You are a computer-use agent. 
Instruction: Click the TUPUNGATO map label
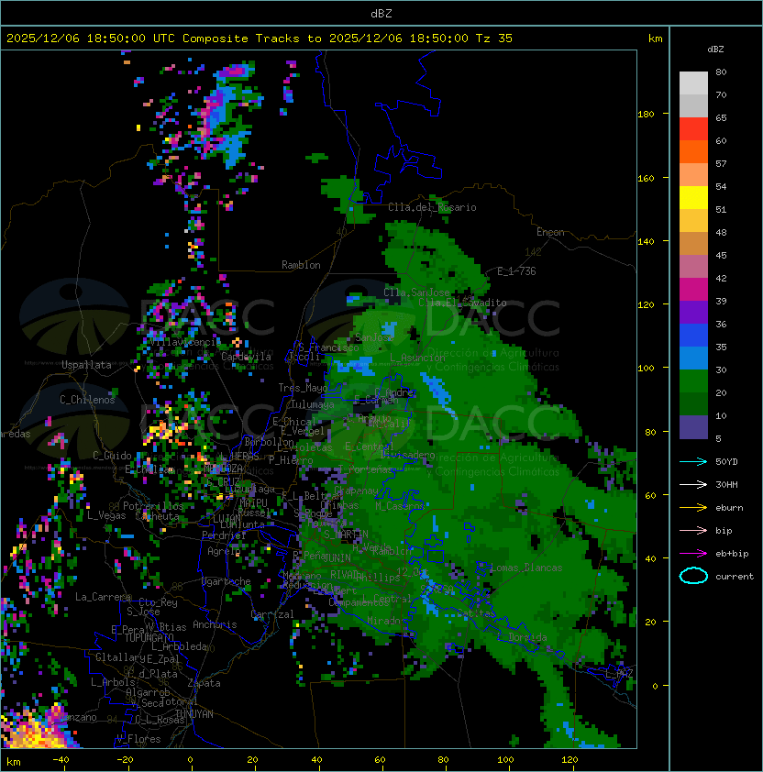[149, 637]
